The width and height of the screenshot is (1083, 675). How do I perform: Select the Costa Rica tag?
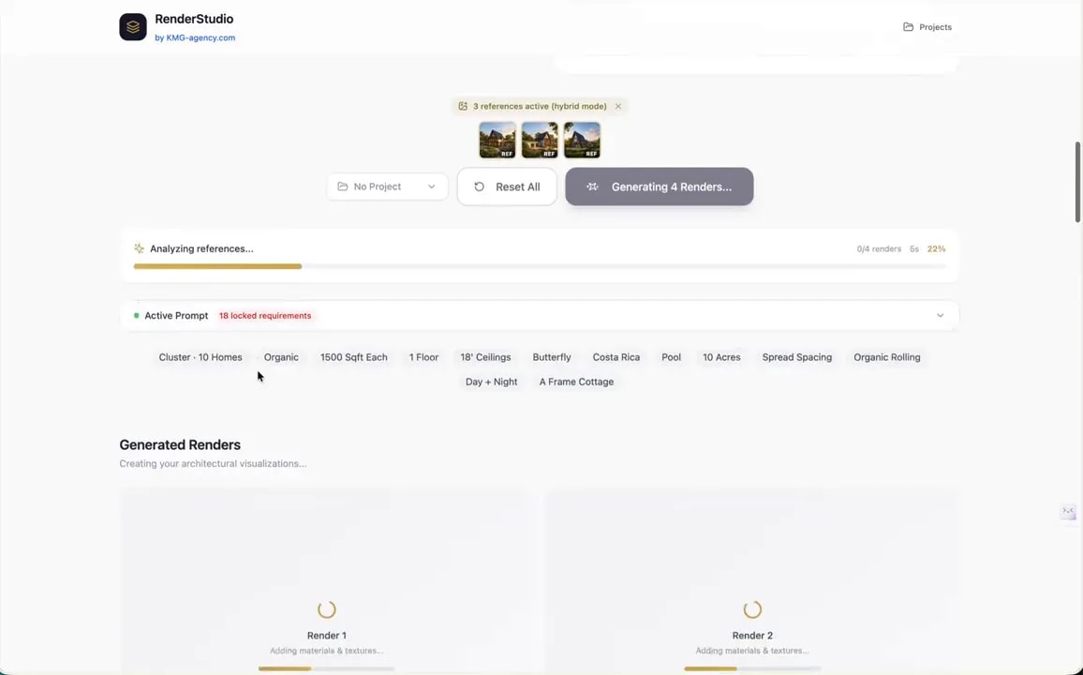coord(616,357)
